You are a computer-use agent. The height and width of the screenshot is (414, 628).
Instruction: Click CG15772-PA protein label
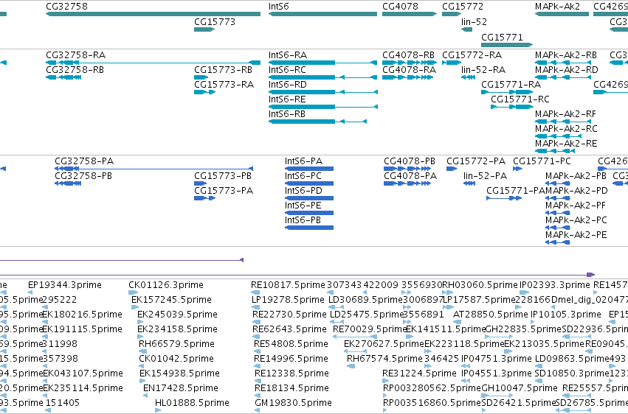tap(476, 161)
